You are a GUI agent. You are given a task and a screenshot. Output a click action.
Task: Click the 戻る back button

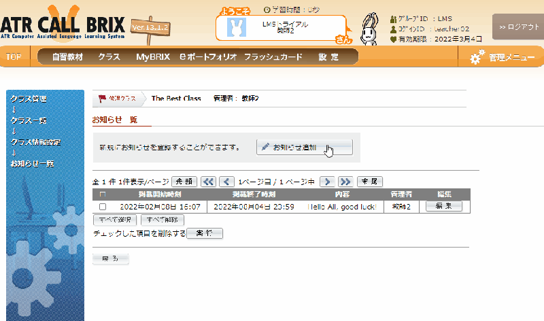(x=111, y=259)
